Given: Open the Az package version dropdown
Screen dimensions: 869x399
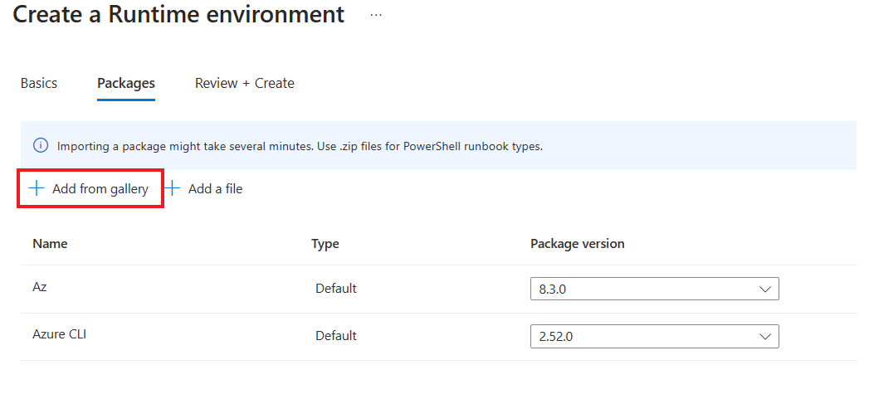Looking at the screenshot, I should (x=654, y=289).
